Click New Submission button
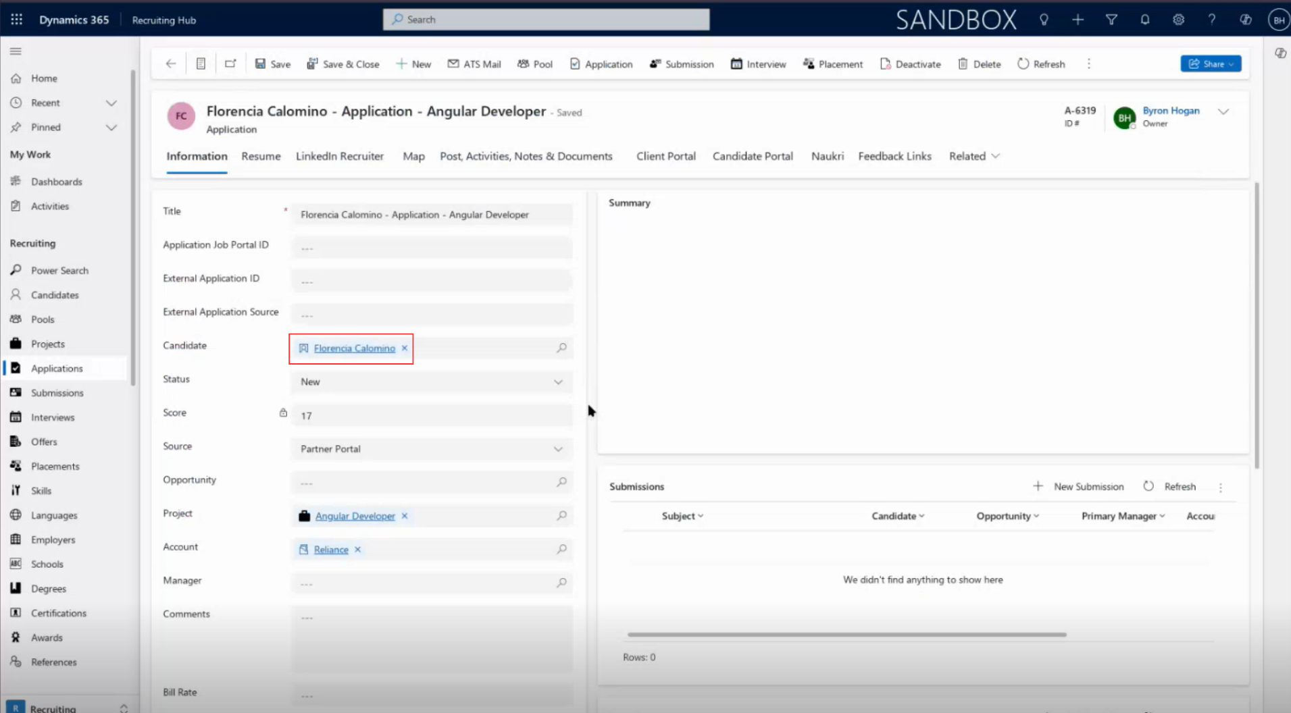 pyautogui.click(x=1078, y=486)
